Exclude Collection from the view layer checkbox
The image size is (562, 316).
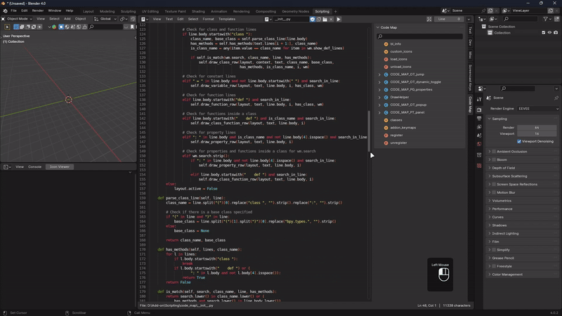[543, 32]
